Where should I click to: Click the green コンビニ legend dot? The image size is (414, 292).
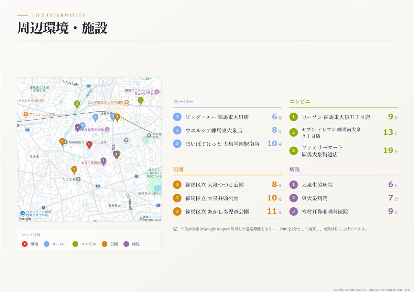pos(75,244)
